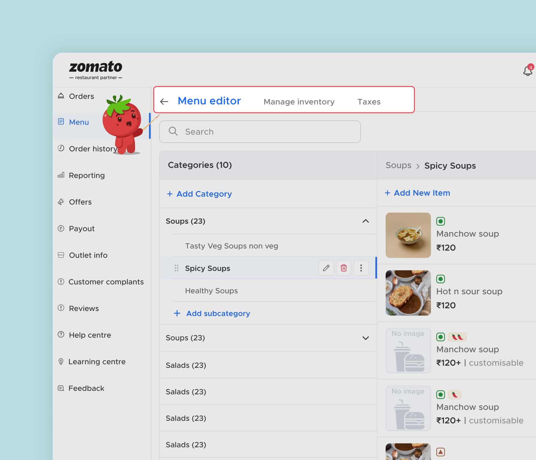536x460 pixels.
Task: Click the veg badge on Hot n sour soup
Action: 440,279
